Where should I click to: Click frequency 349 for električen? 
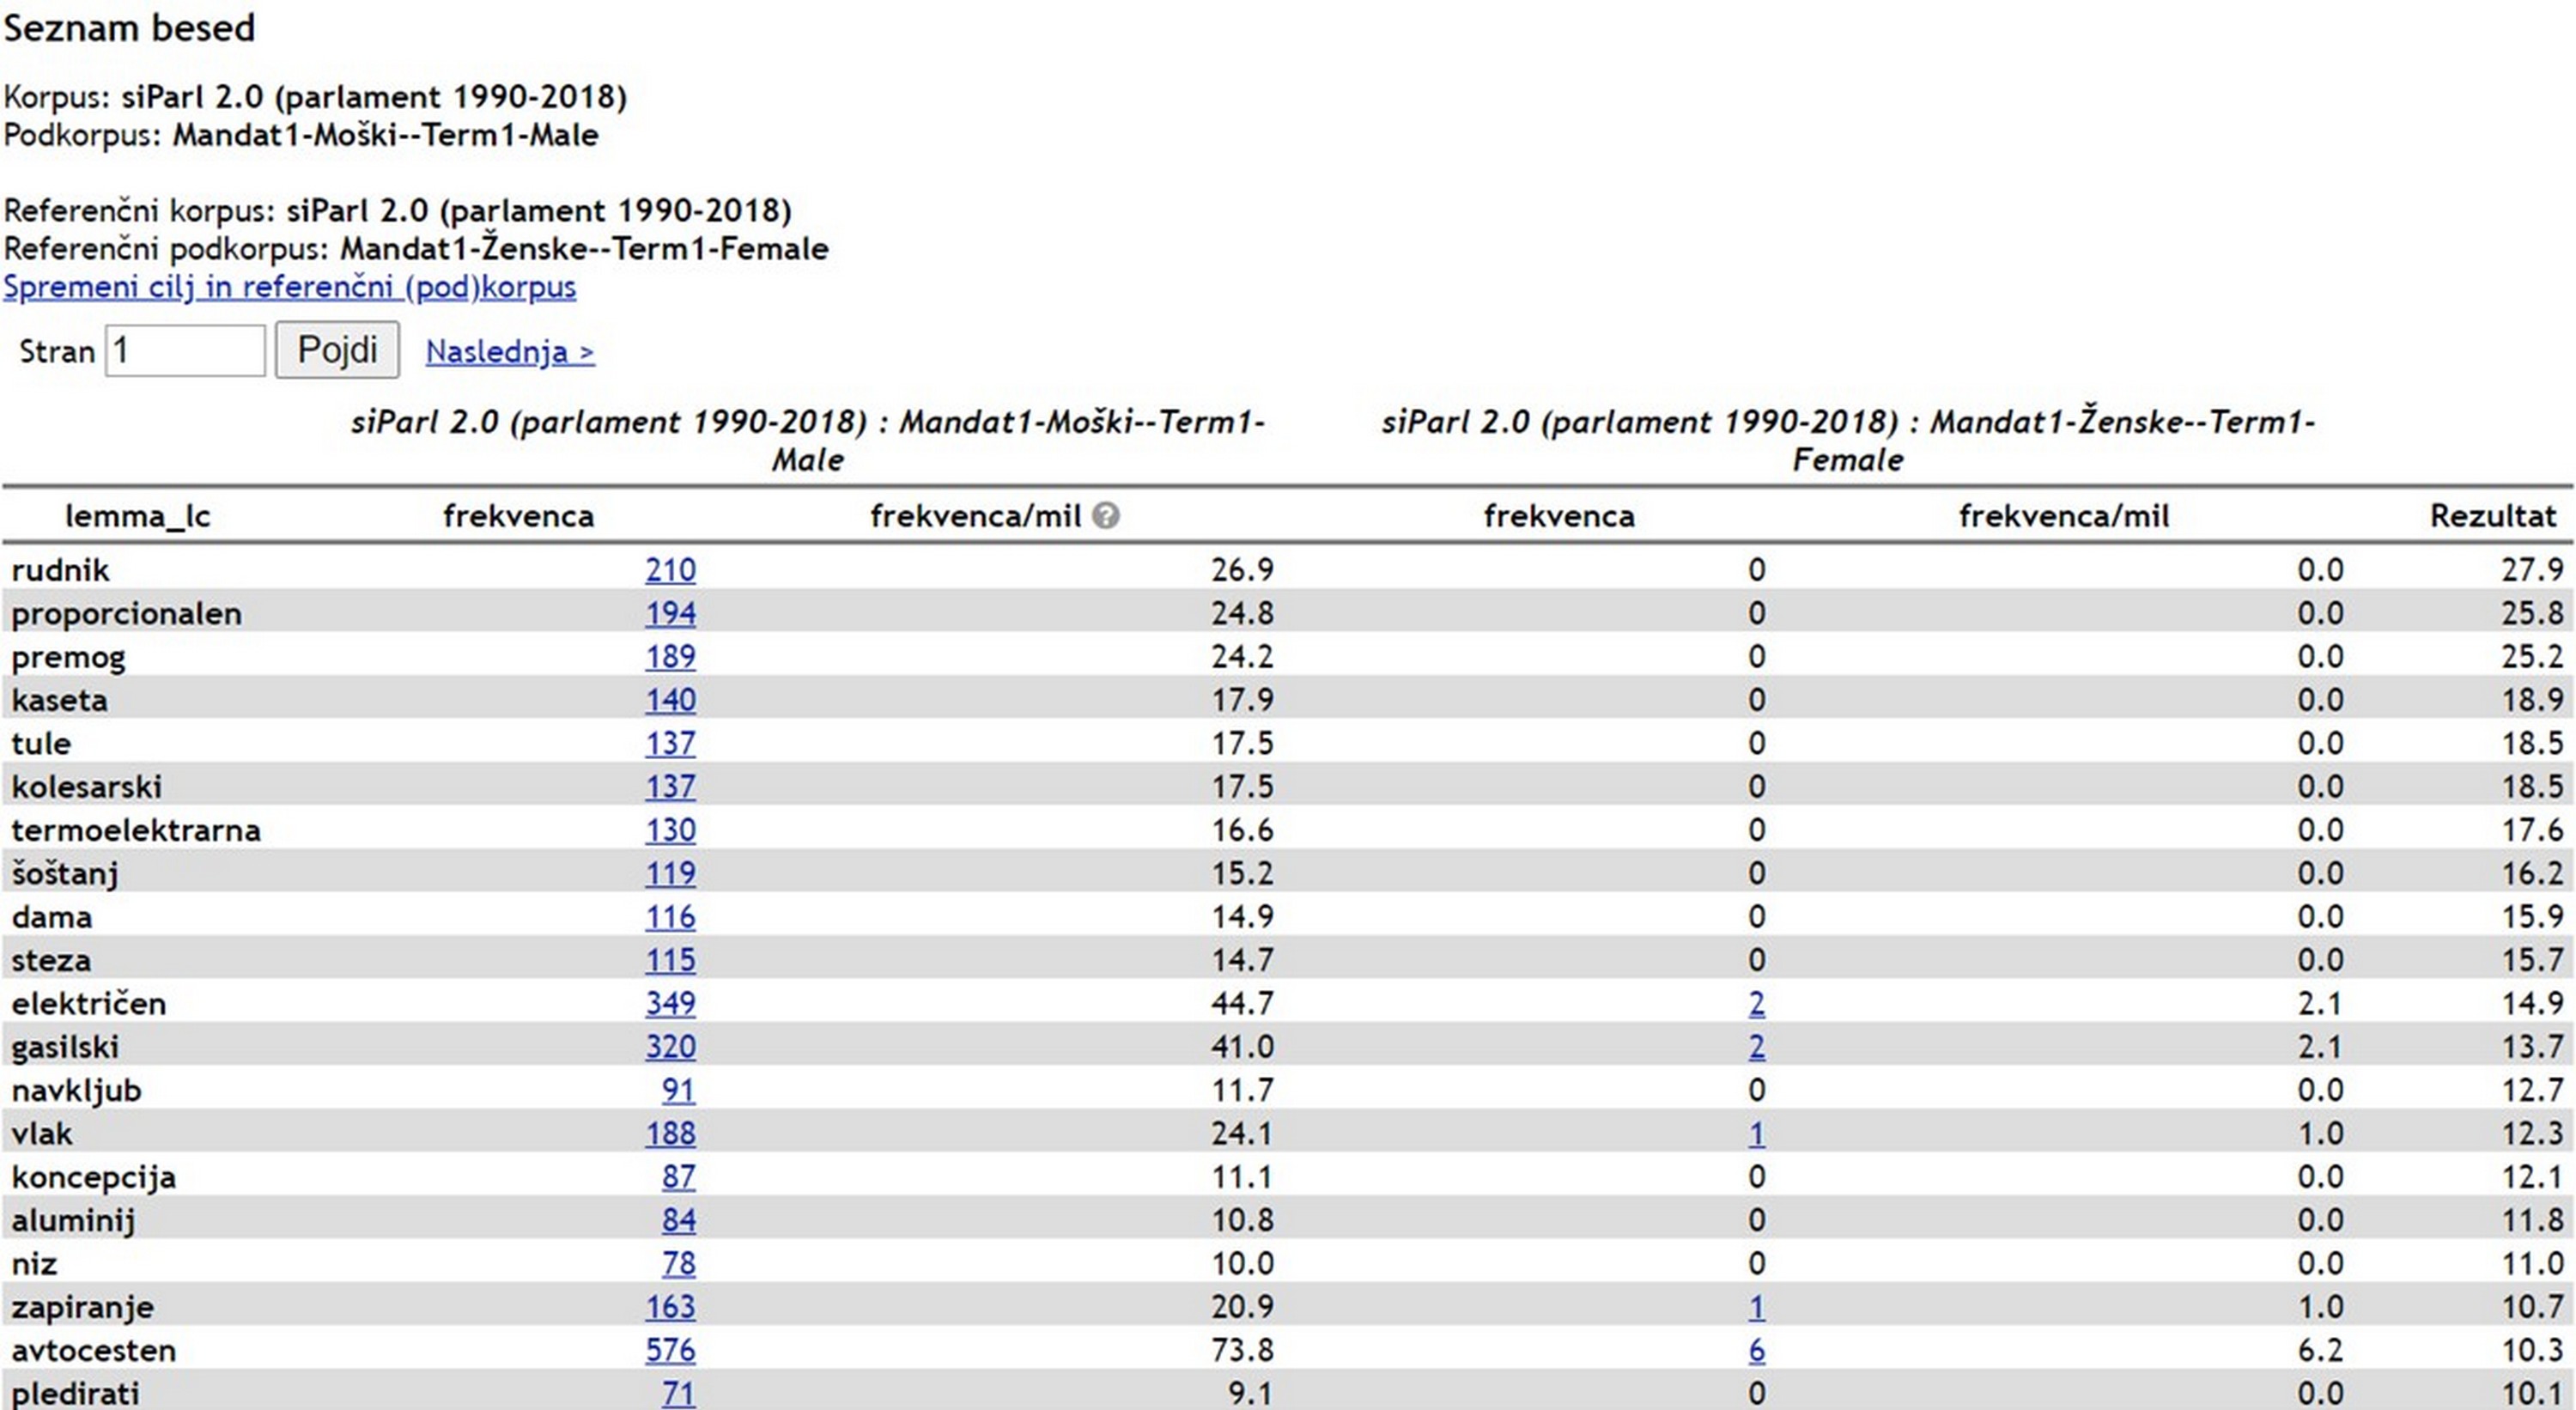coord(670,1003)
